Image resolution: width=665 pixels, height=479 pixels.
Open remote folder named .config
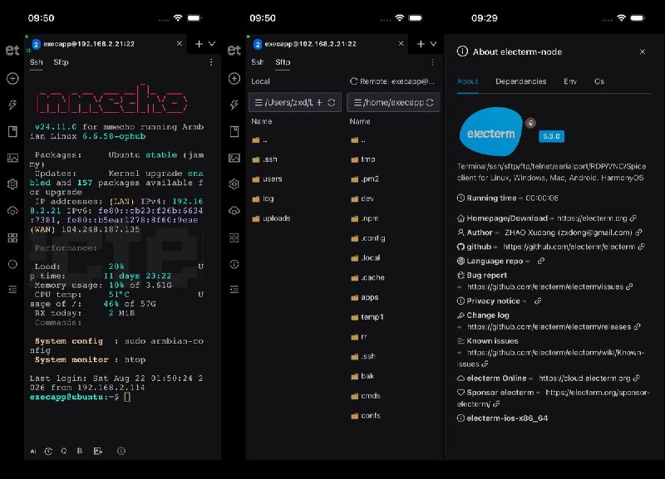pos(368,238)
